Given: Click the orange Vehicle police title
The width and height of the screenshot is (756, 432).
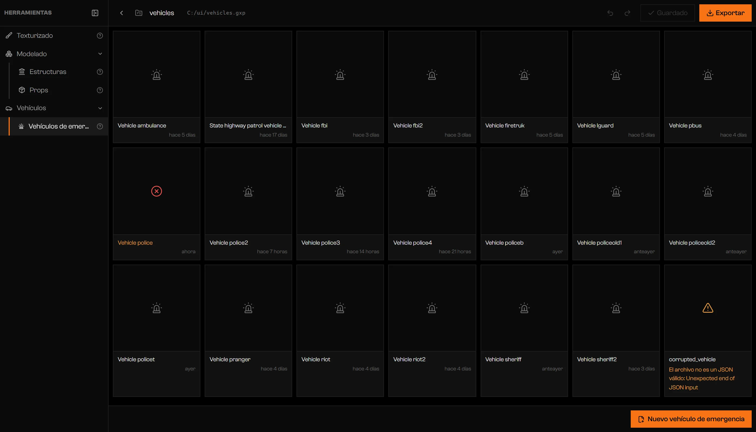Looking at the screenshot, I should [x=135, y=243].
